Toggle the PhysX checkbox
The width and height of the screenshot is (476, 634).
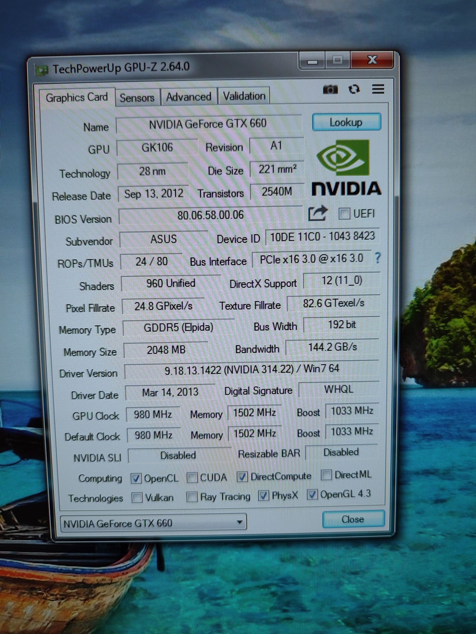263,495
